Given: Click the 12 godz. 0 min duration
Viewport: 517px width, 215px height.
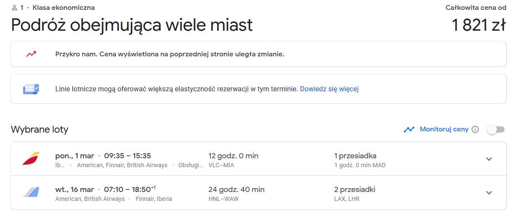Looking at the screenshot, I should (233, 156).
